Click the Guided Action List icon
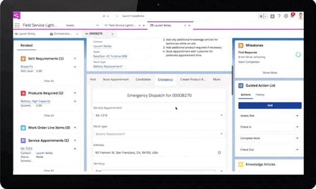Image resolution: width=316 pixels, height=189 pixels. [241, 85]
